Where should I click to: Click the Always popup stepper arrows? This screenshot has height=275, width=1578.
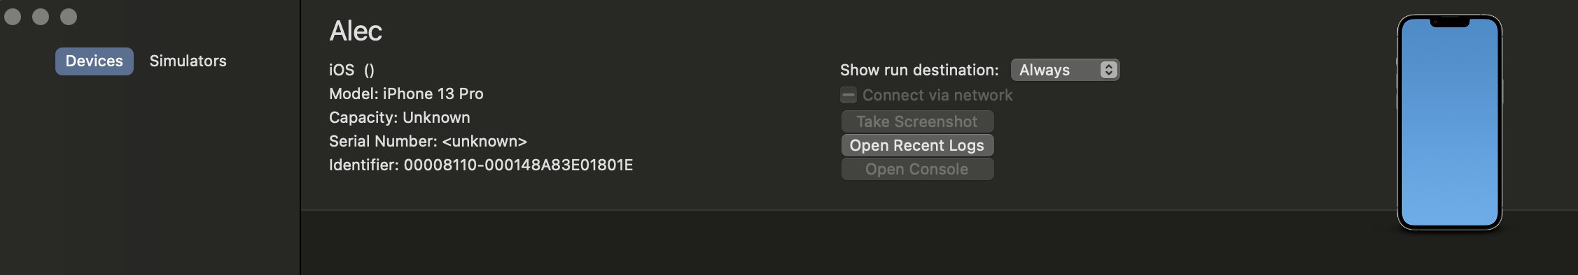click(x=1108, y=70)
